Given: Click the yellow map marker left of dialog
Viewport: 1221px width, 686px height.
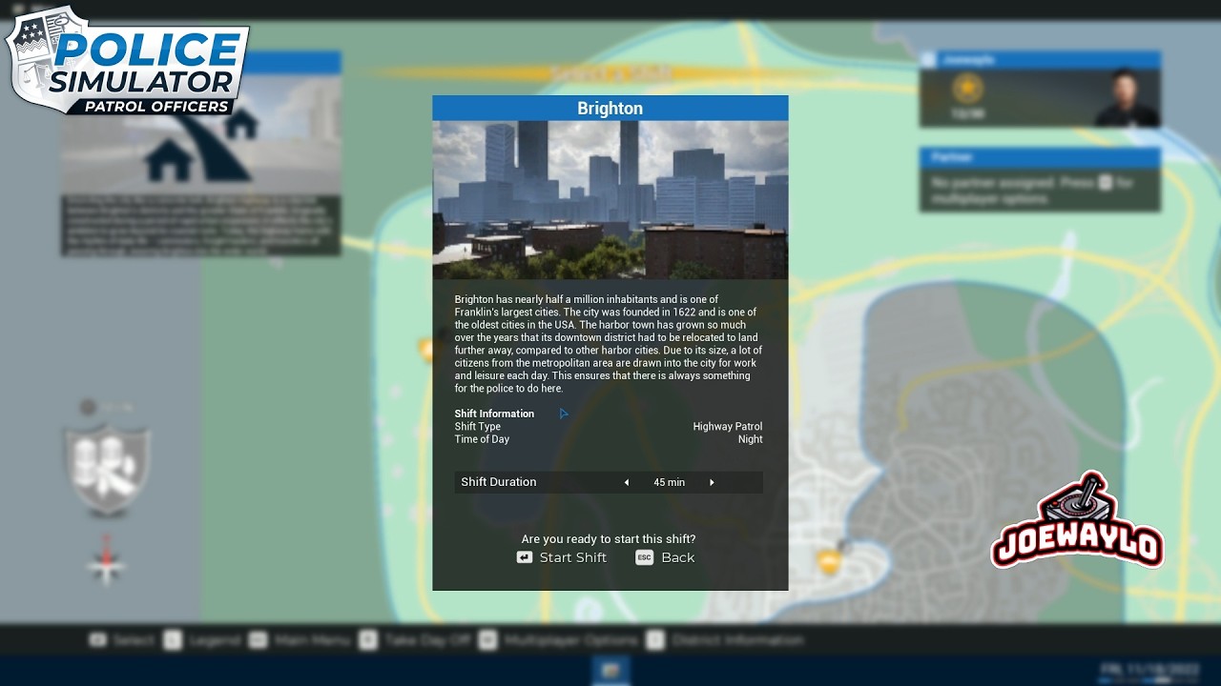Looking at the screenshot, I should point(426,350).
